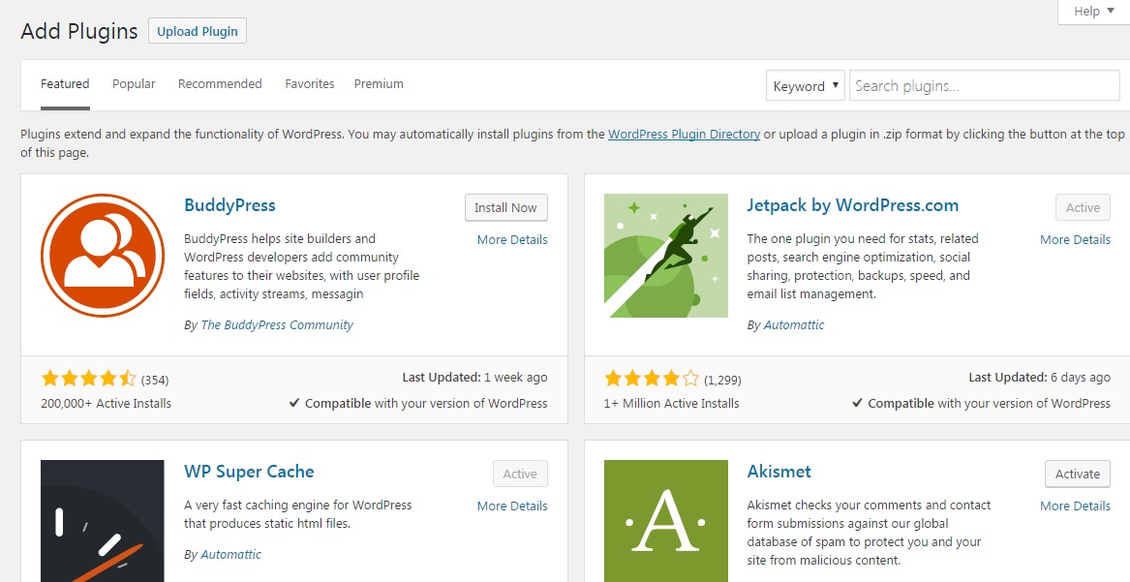1130x582 pixels.
Task: Switch to the Popular tab
Action: (134, 84)
